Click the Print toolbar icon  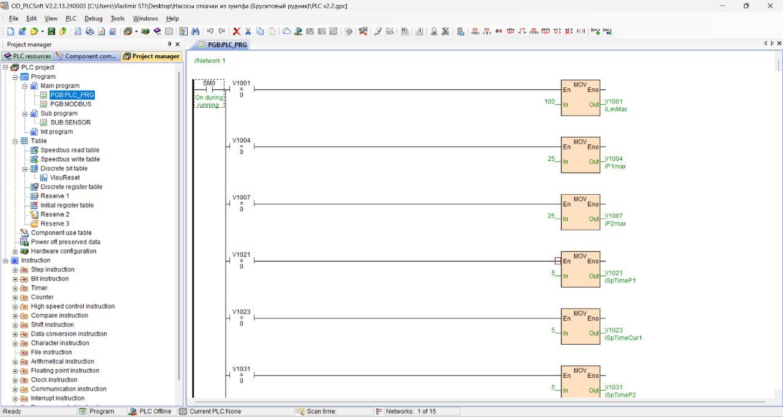(89, 31)
